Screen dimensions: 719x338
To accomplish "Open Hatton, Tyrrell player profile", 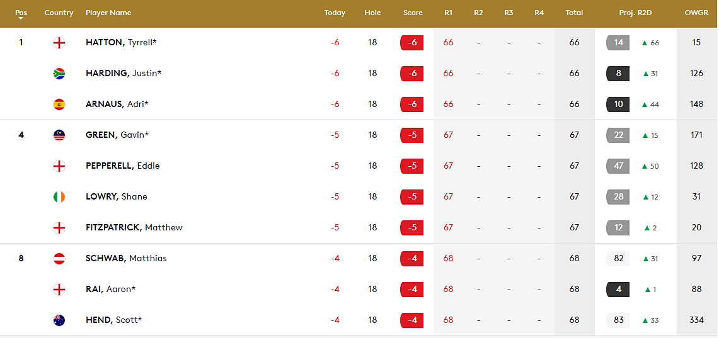I will 121,43.
